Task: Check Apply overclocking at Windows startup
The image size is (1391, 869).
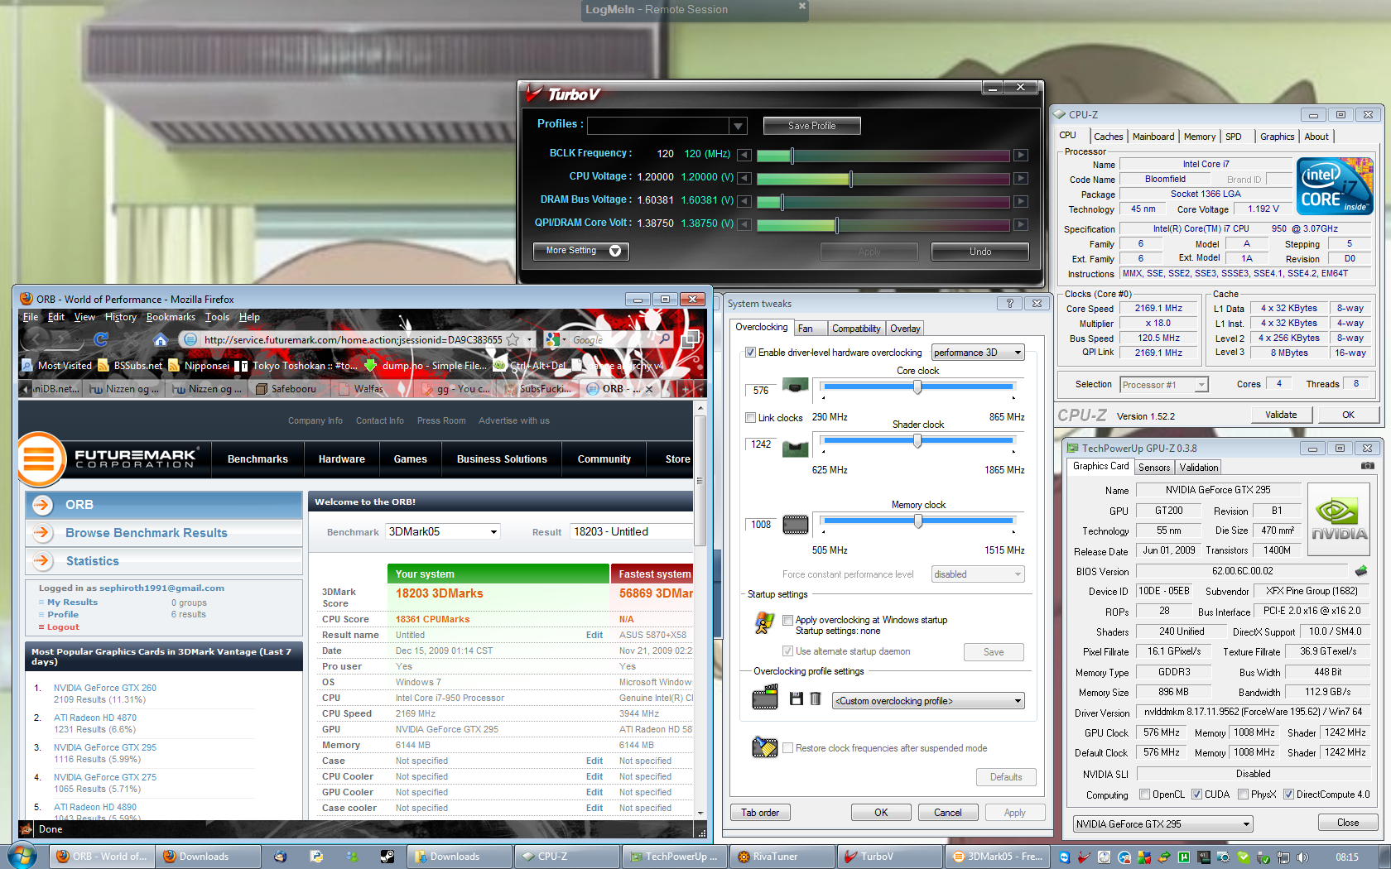Action: [787, 620]
